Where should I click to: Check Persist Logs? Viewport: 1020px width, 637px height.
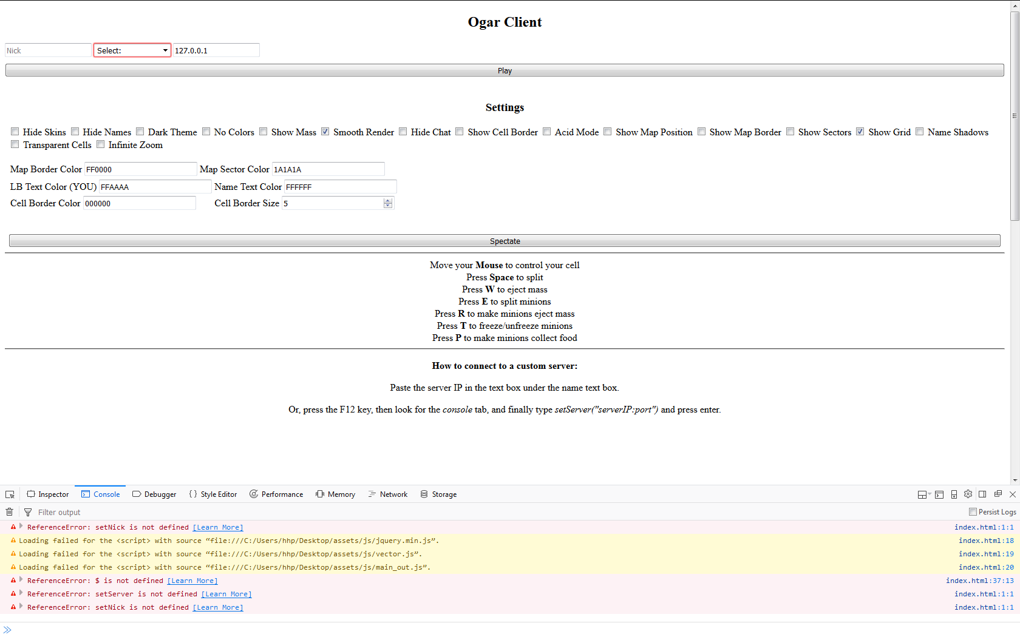click(972, 511)
